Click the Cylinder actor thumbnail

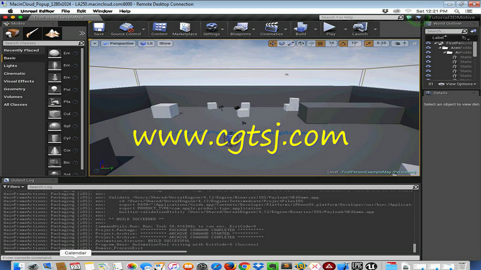coord(55,138)
